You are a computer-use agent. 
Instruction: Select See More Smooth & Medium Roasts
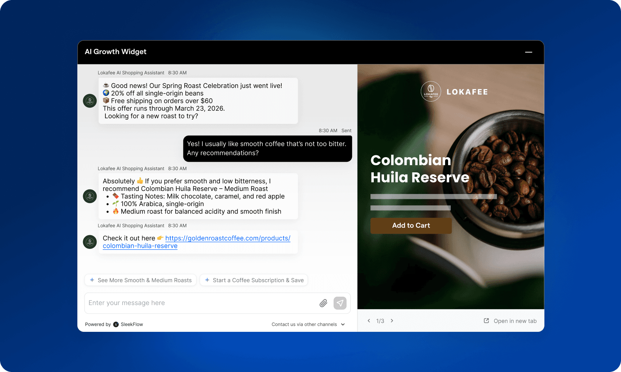[x=140, y=280]
